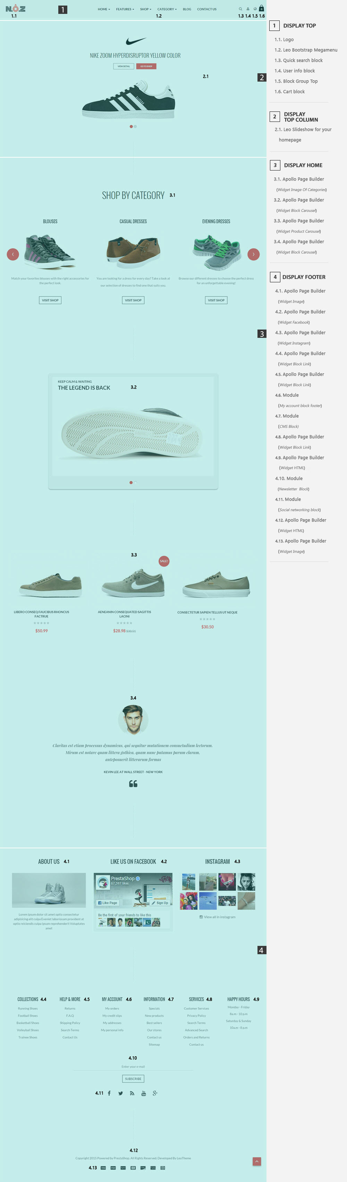Click the Enter your e-mail field
The width and height of the screenshot is (347, 1182).
coord(133,1067)
